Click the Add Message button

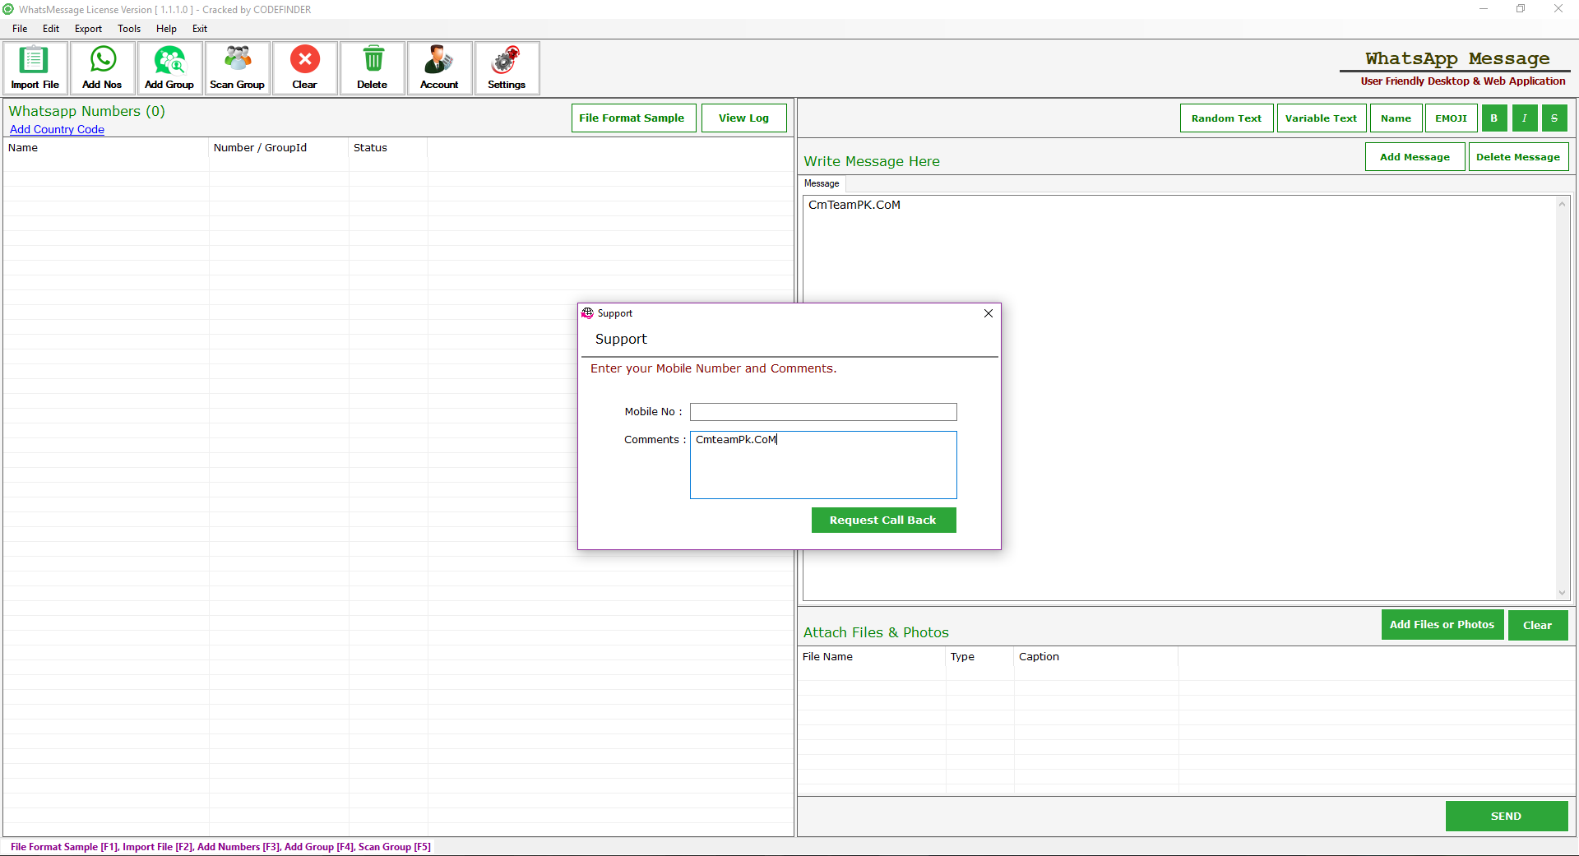[1415, 157]
